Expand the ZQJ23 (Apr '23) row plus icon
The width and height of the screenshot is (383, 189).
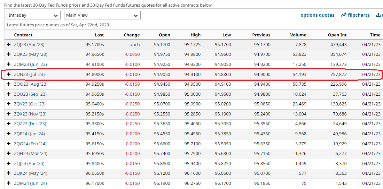coord(9,45)
